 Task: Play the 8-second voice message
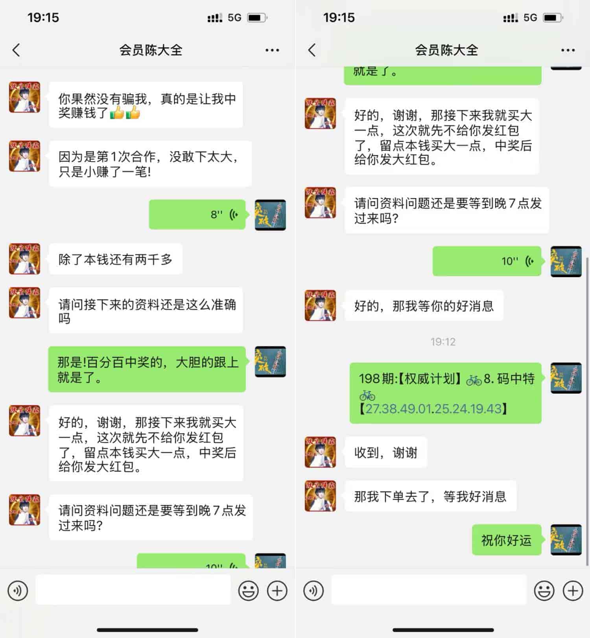(197, 215)
